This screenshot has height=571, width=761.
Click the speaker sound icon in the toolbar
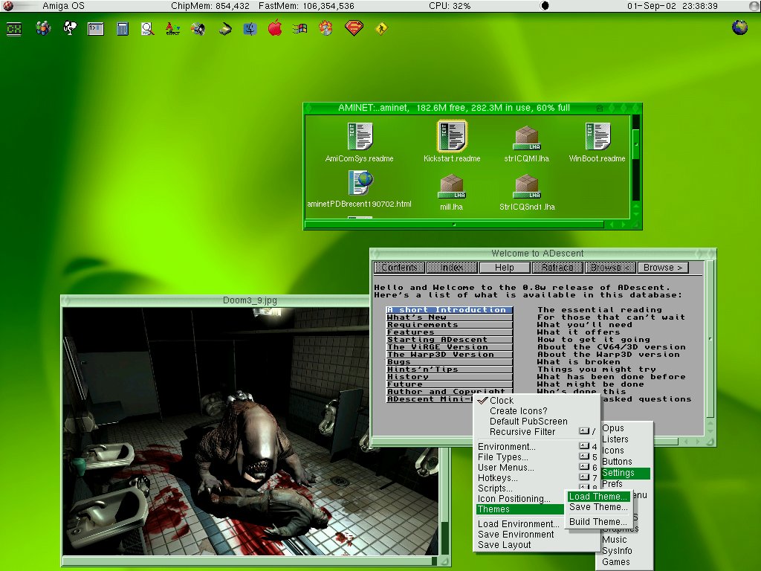click(x=198, y=29)
